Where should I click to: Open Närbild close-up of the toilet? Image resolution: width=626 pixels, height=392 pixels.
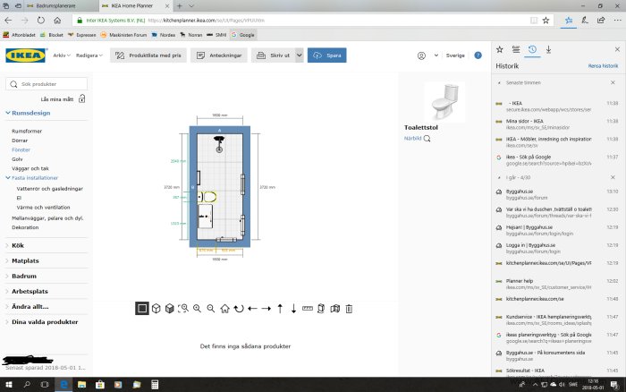coord(418,138)
